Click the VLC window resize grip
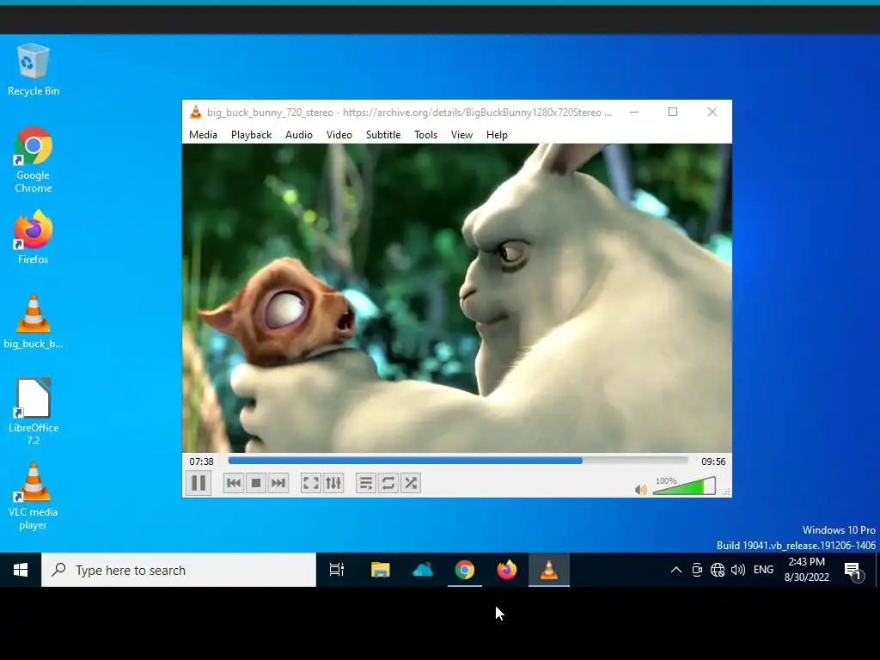 [726, 492]
